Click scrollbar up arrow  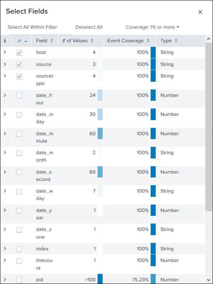coord(208,39)
